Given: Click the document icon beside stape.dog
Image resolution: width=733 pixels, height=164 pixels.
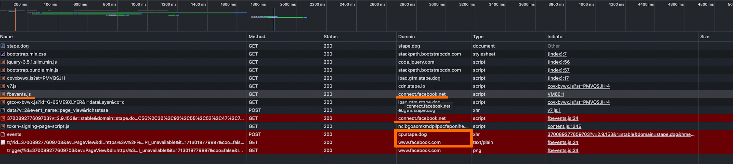Looking at the screenshot, I should coord(3,46).
